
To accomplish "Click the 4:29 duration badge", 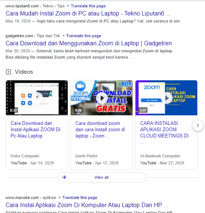I will coord(78,110).
